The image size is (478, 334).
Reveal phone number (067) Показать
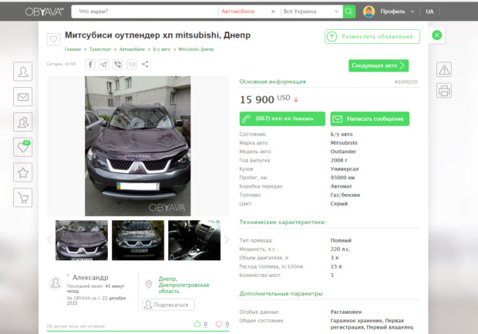[282, 119]
